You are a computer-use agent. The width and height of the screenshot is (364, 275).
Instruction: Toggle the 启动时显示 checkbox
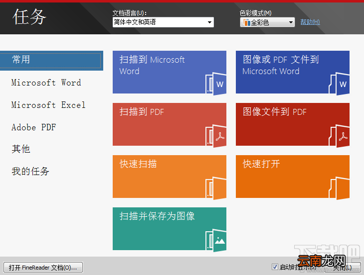[275, 267]
